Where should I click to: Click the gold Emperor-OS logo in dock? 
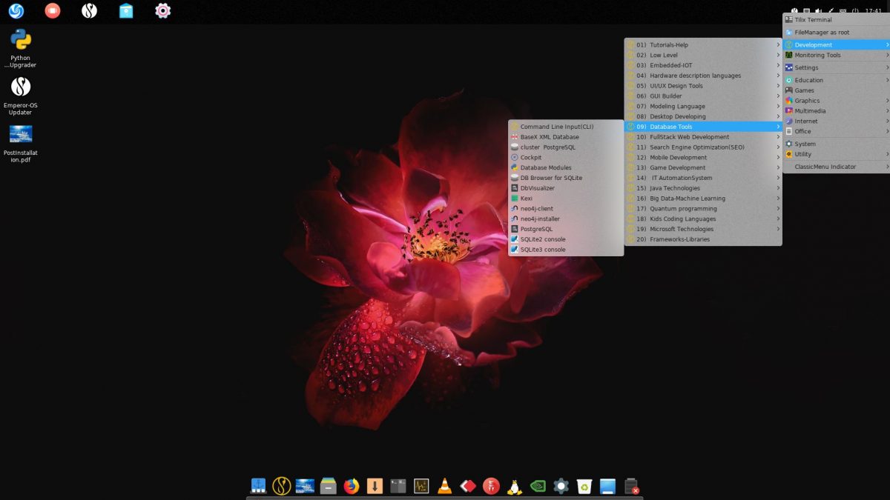(x=281, y=486)
